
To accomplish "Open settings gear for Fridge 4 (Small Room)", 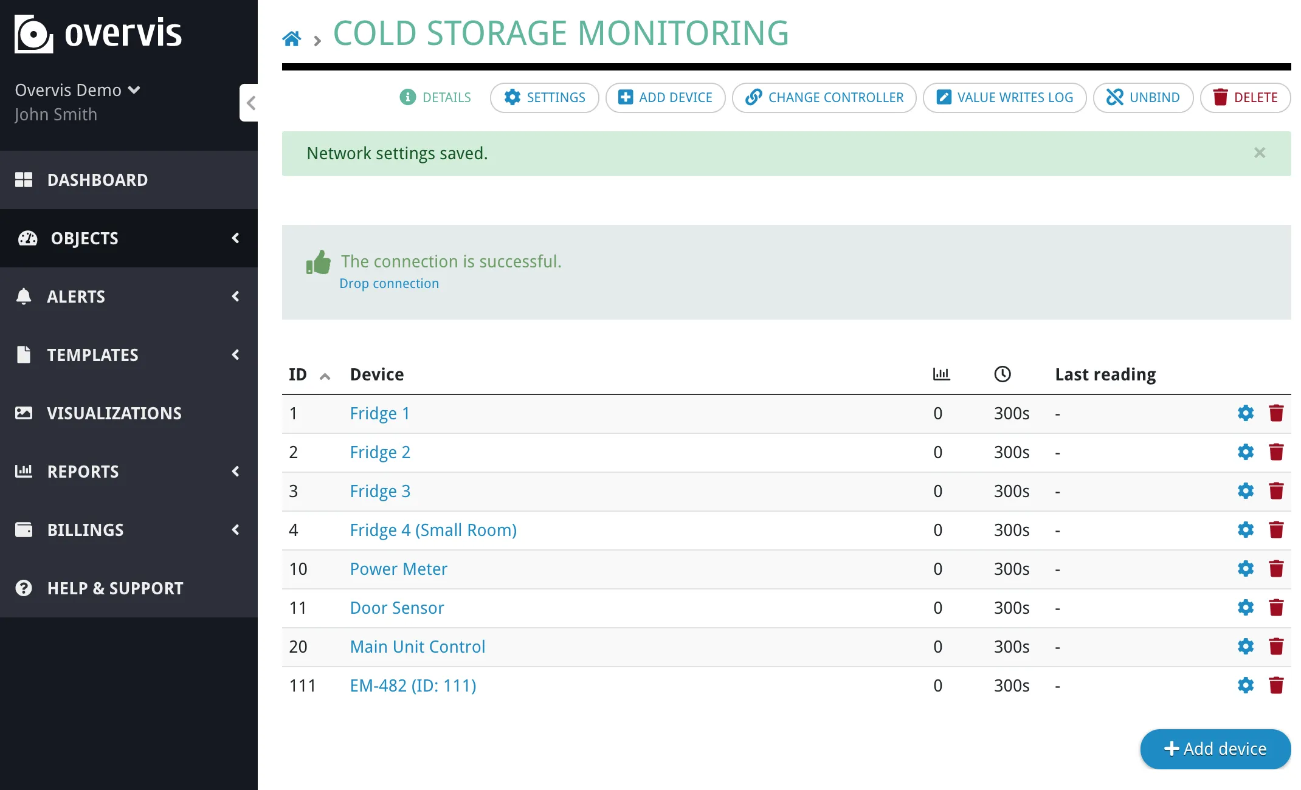I will pyautogui.click(x=1246, y=530).
